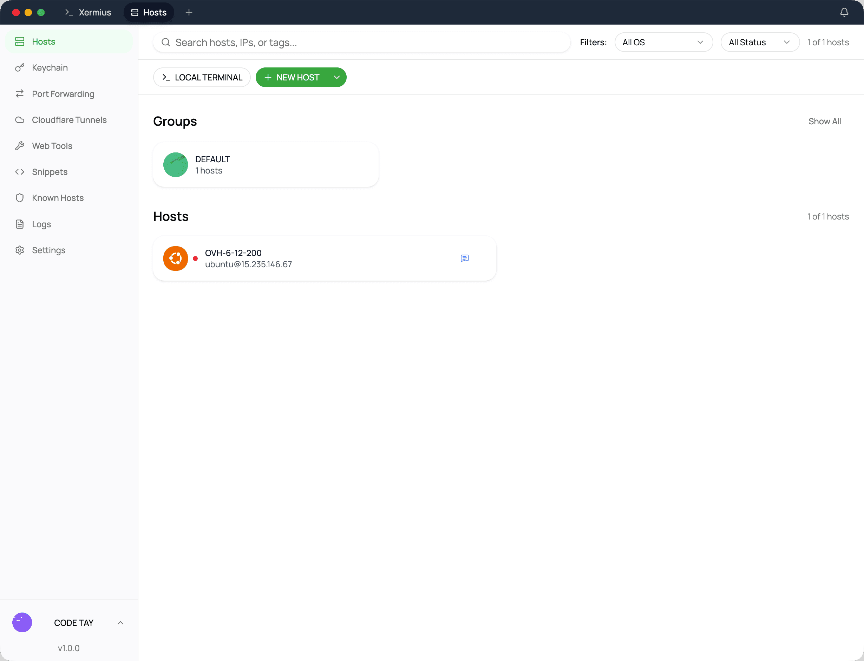Open the Snippets section
Viewport: 864px width, 661px height.
[49, 171]
